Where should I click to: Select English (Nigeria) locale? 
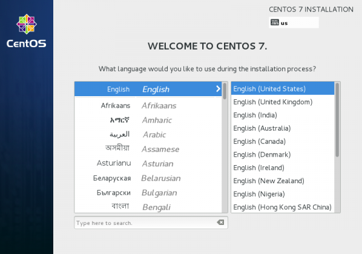click(283, 194)
